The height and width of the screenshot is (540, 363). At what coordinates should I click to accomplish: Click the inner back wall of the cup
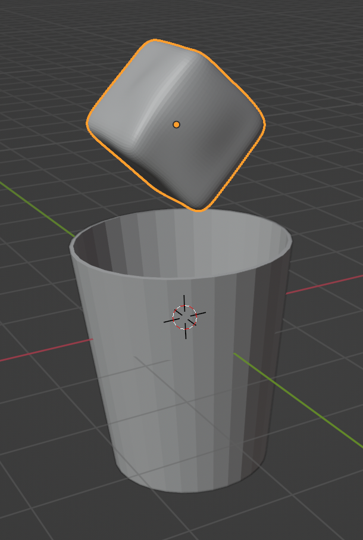tap(179, 235)
